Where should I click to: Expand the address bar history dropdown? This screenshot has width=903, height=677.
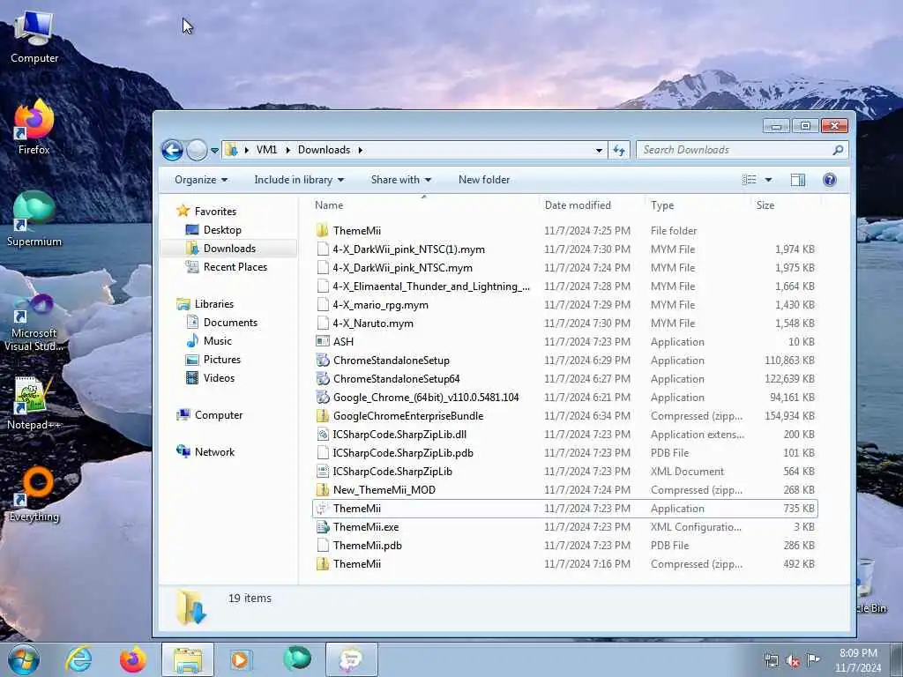pyautogui.click(x=599, y=150)
